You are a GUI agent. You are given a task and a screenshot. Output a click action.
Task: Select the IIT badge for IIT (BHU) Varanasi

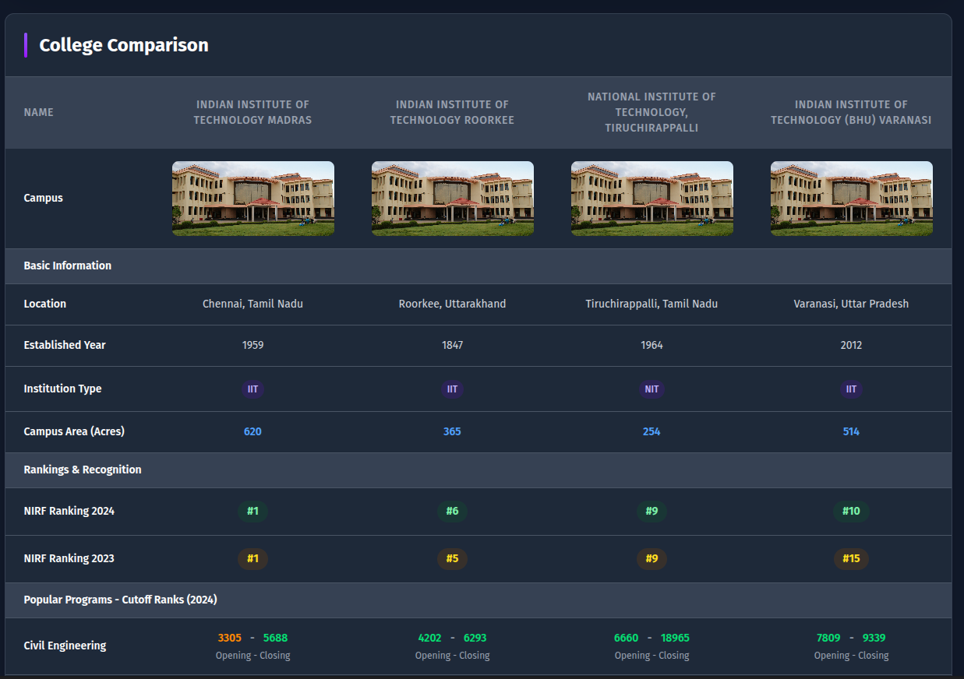851,389
